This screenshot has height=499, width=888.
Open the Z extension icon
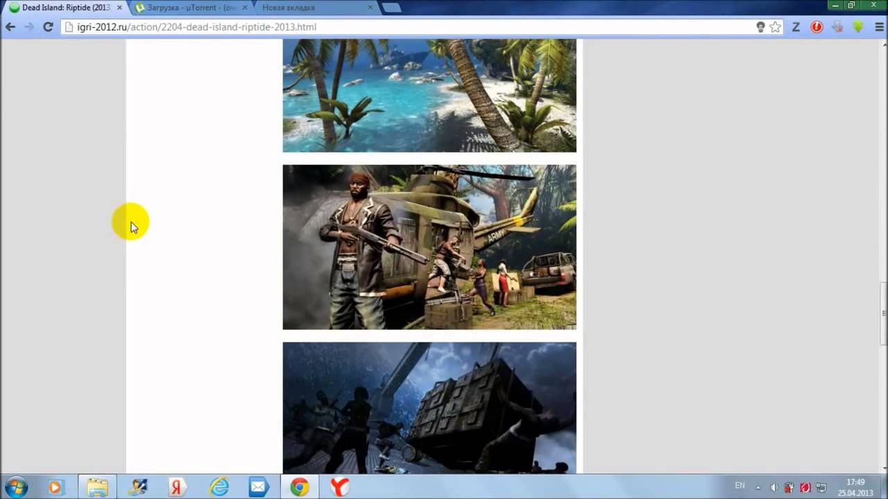point(796,27)
